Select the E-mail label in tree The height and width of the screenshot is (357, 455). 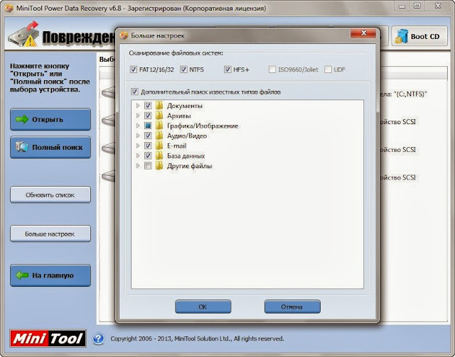click(x=176, y=145)
